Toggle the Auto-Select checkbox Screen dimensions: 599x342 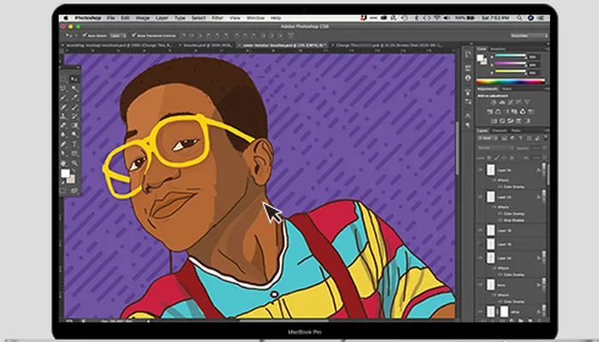click(x=86, y=35)
